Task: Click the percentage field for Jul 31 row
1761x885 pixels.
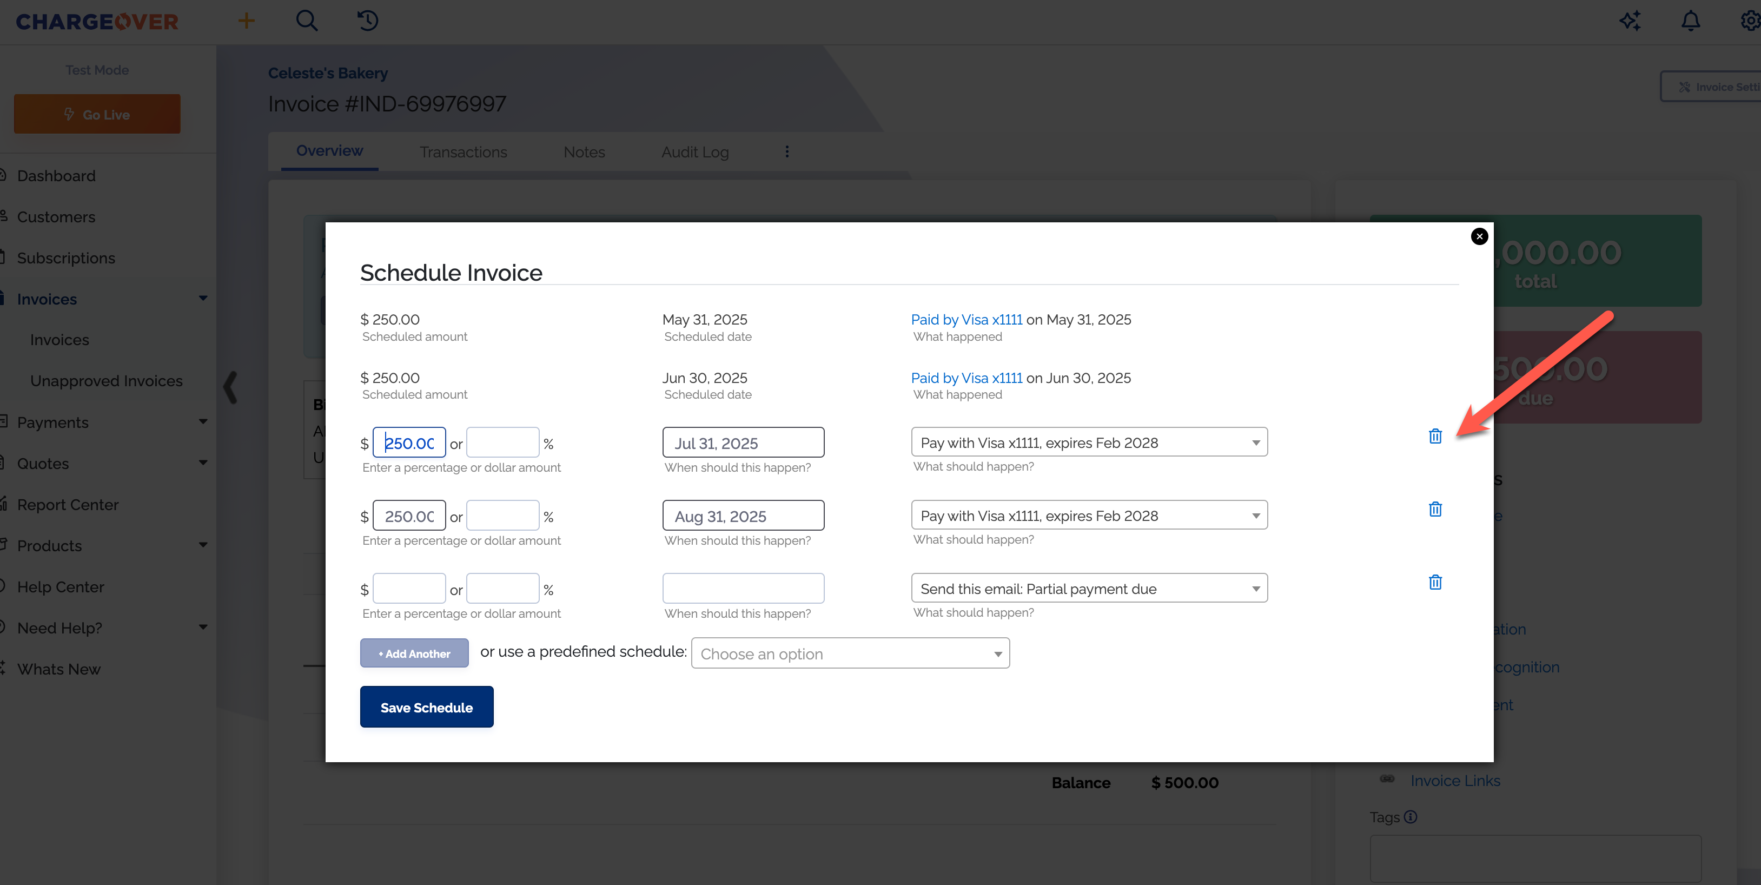Action: [x=502, y=443]
